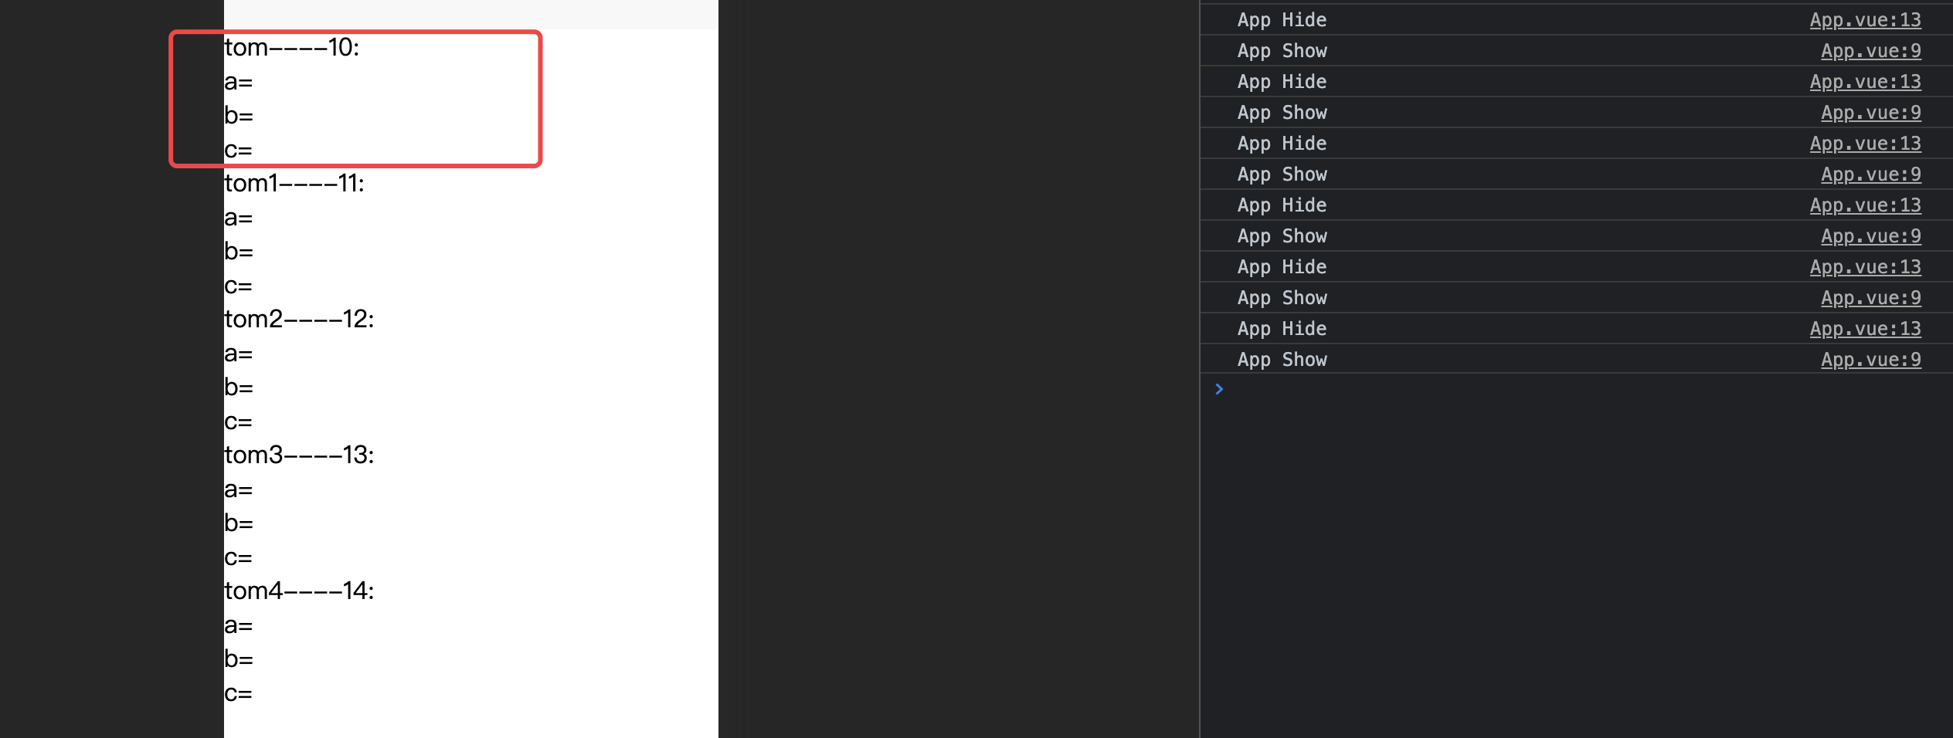Click the 'c=' line under tom4----14:

238,692
